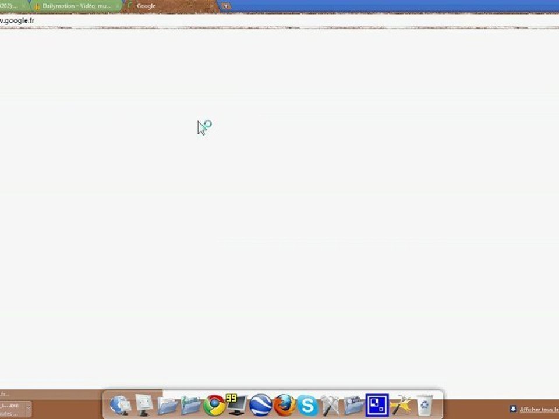The height and width of the screenshot is (419, 559).
Task: Launch Firefox from the dock
Action: point(284,405)
